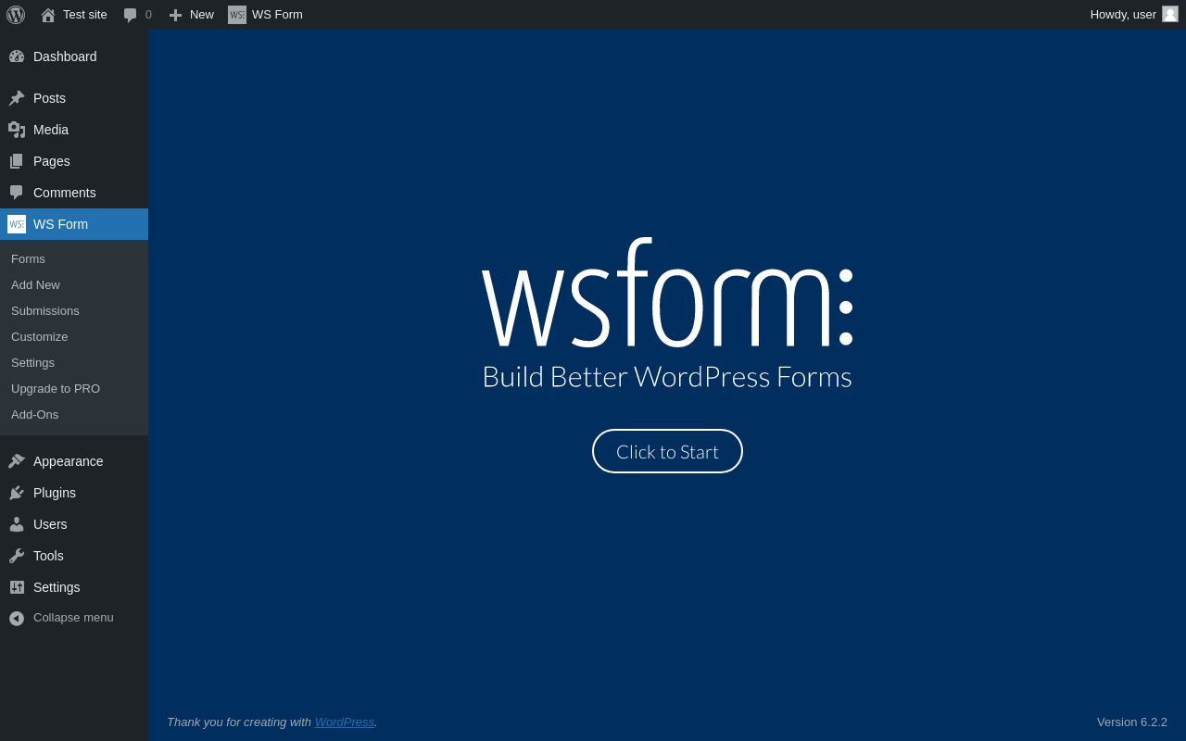Open Media library menu item
1186x741 pixels.
(74, 130)
